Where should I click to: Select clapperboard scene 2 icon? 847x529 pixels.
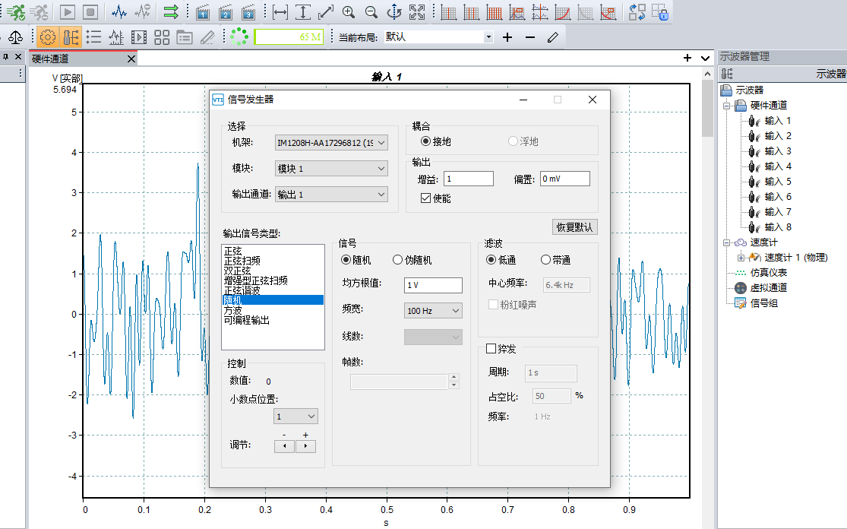(x=226, y=12)
